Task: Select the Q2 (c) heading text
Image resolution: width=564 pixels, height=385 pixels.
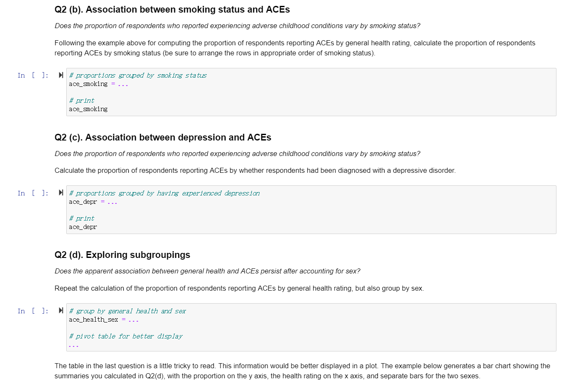Action: pyautogui.click(x=163, y=137)
